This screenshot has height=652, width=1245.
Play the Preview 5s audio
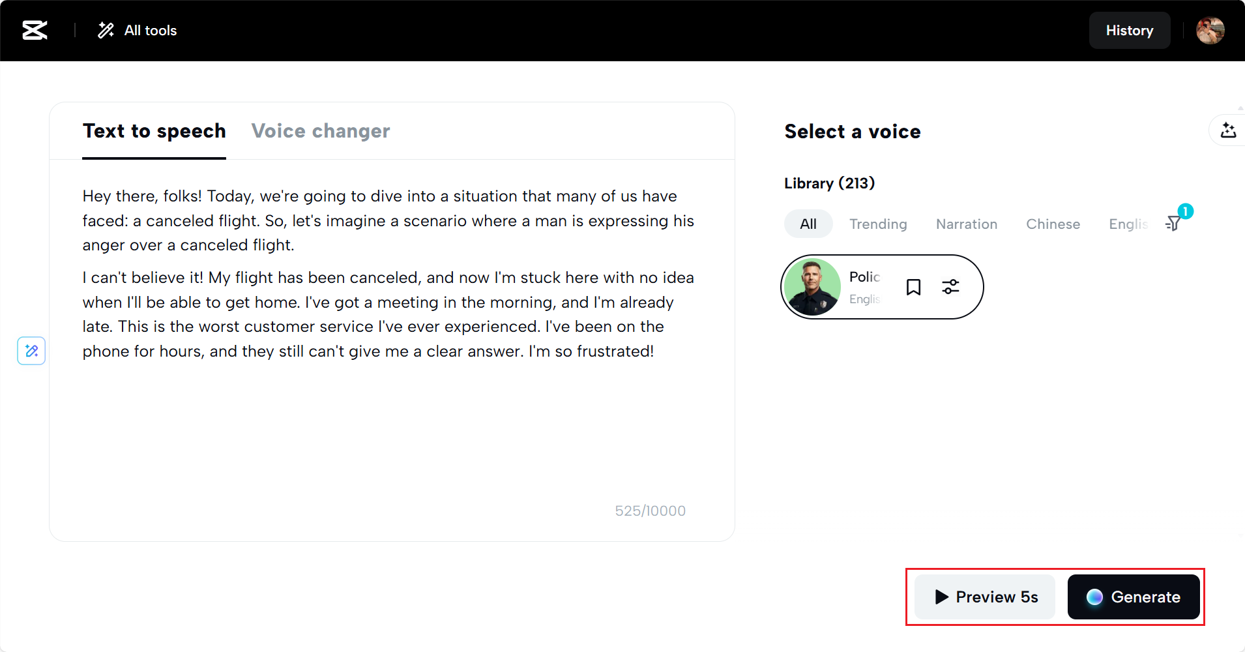(985, 597)
